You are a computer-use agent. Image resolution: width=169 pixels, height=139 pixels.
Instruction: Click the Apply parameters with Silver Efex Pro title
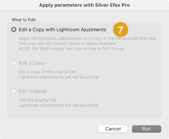coord(85,5)
